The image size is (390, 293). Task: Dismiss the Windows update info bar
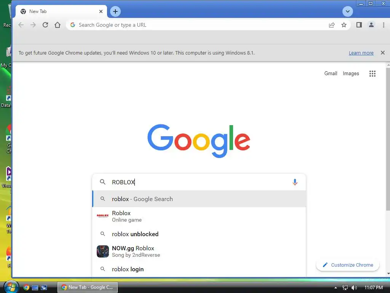(382, 53)
